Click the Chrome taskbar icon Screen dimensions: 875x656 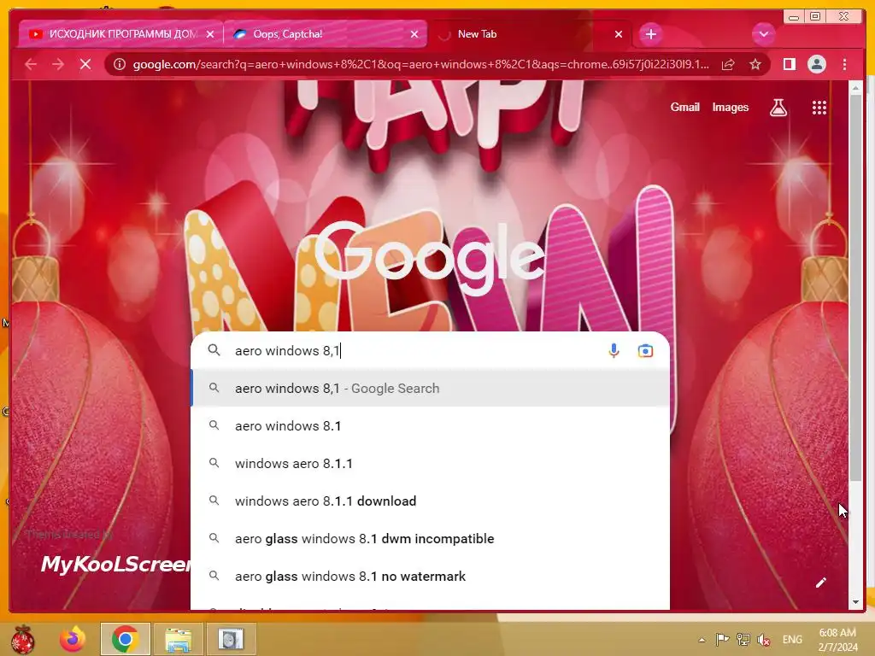[x=125, y=639]
